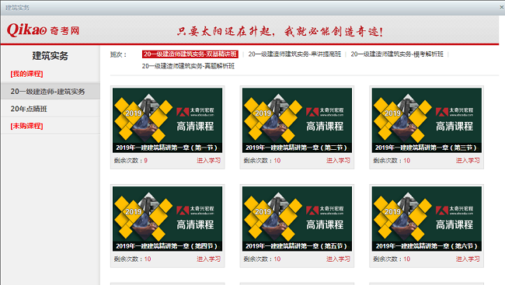This screenshot has width=505, height=285.
Task: Show the 未购课程 list
Action: (26, 126)
